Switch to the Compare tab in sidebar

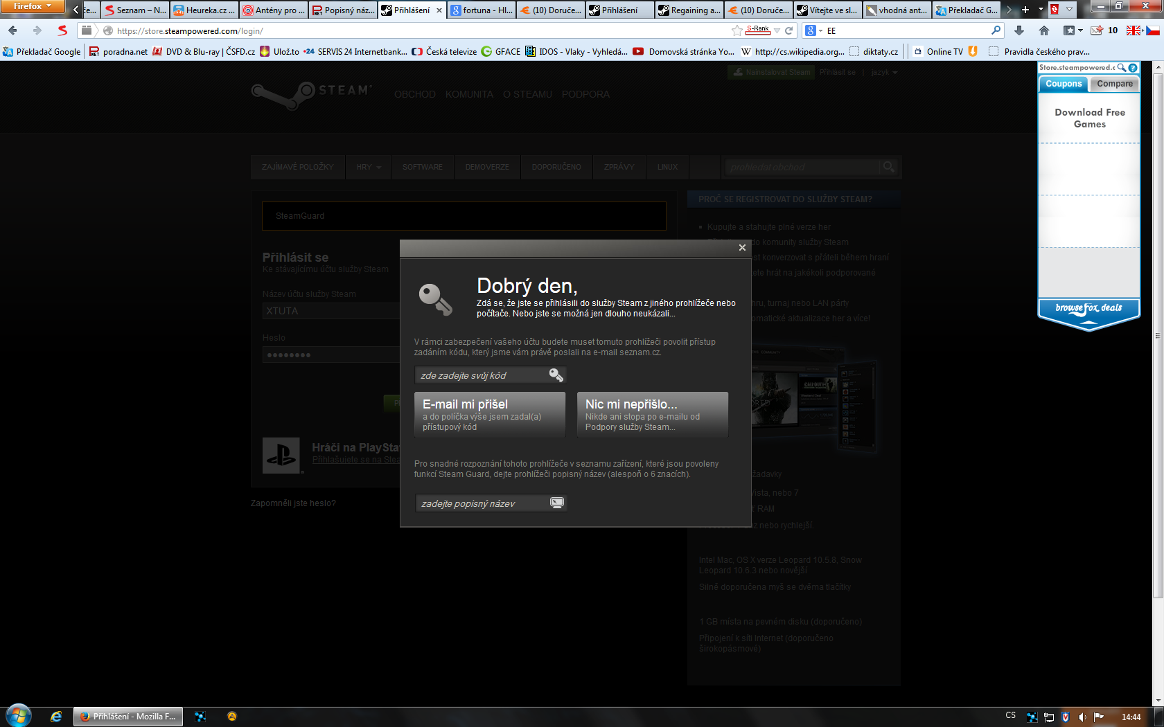[1114, 84]
